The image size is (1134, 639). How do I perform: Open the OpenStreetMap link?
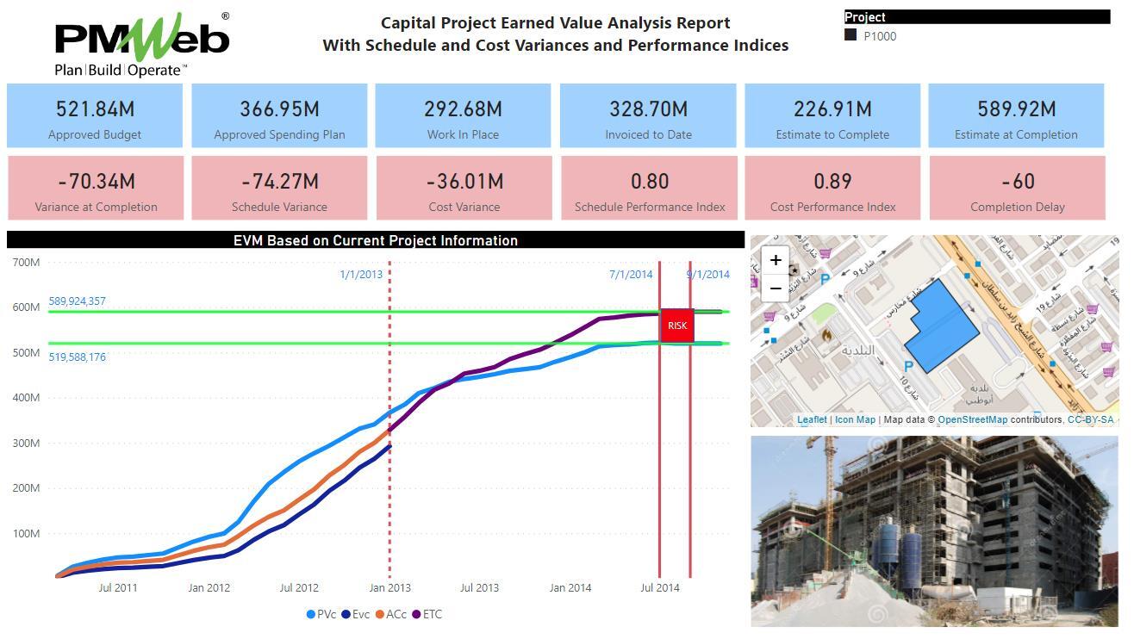click(972, 420)
